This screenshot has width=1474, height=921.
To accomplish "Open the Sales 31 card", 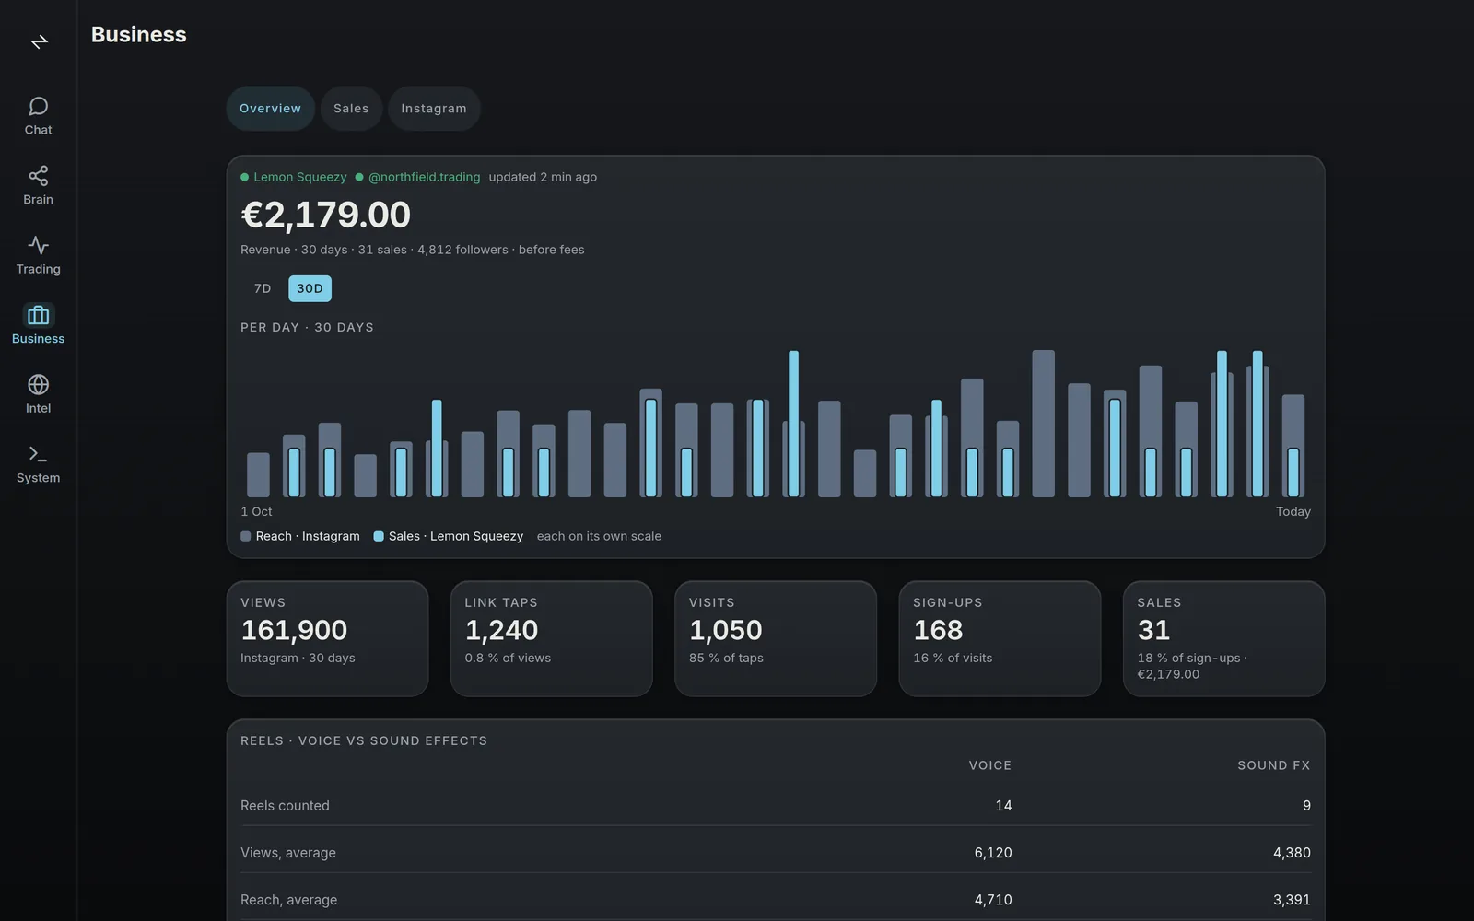I will [1223, 638].
